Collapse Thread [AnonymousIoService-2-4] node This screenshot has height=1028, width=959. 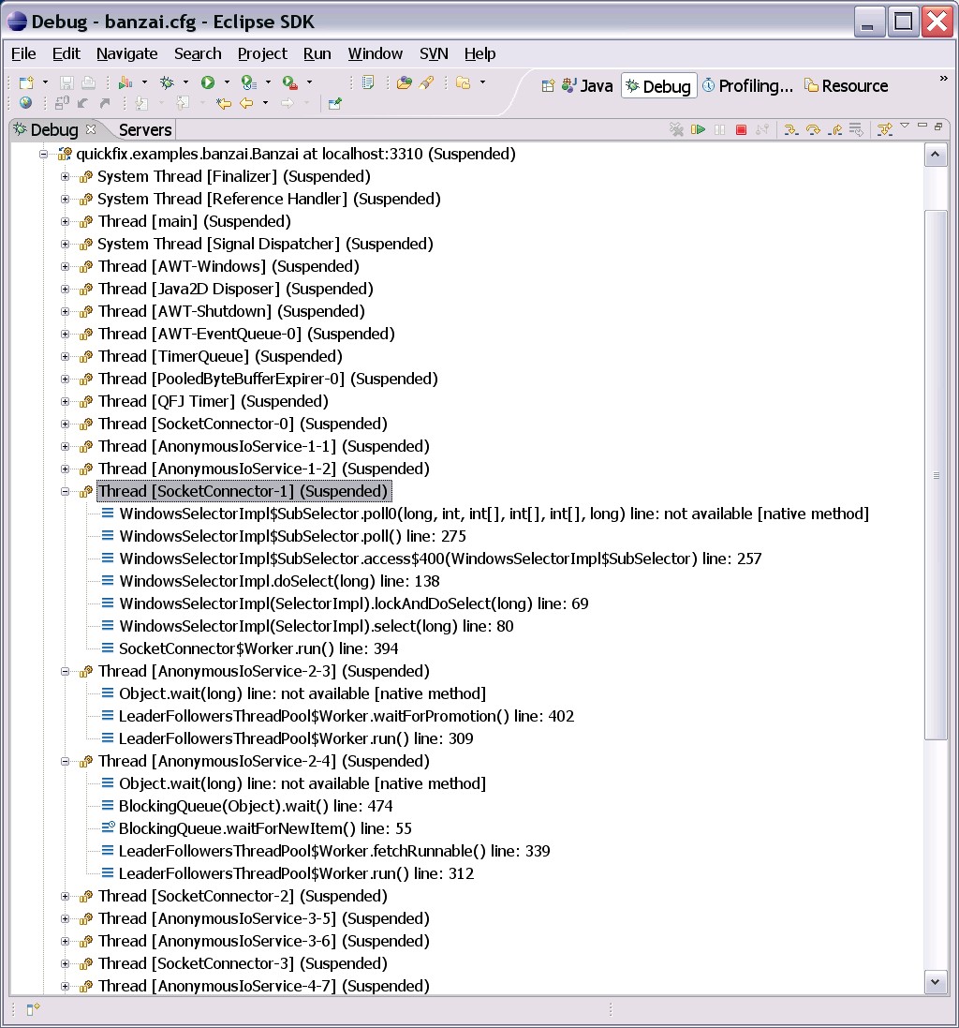65,762
